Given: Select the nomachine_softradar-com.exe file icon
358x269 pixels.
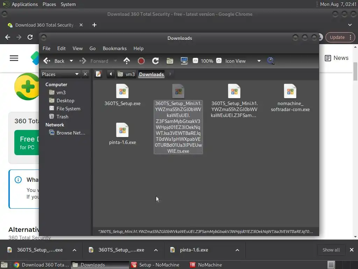Looking at the screenshot, I should click(x=290, y=91).
